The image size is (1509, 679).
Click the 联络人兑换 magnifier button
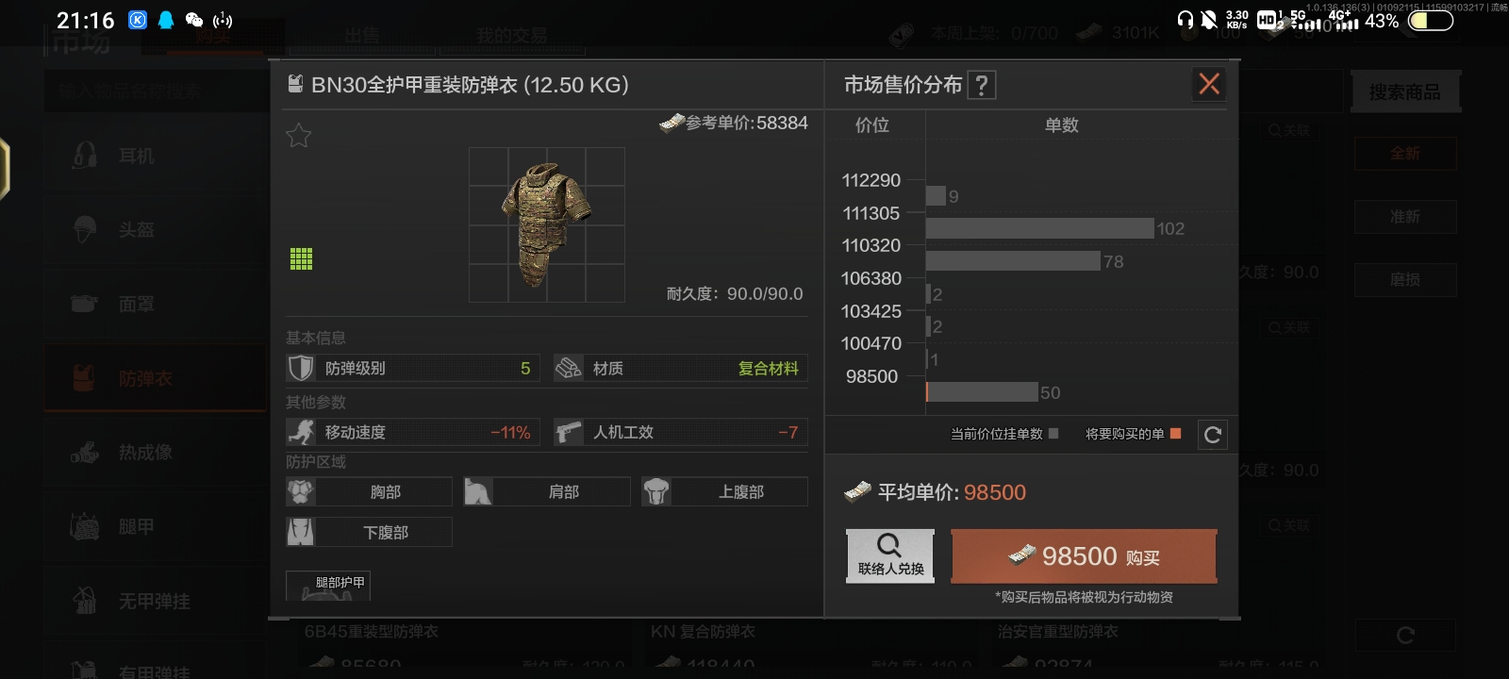pyautogui.click(x=890, y=555)
